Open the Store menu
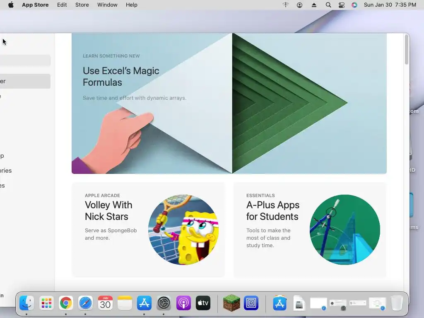 pos(82,5)
